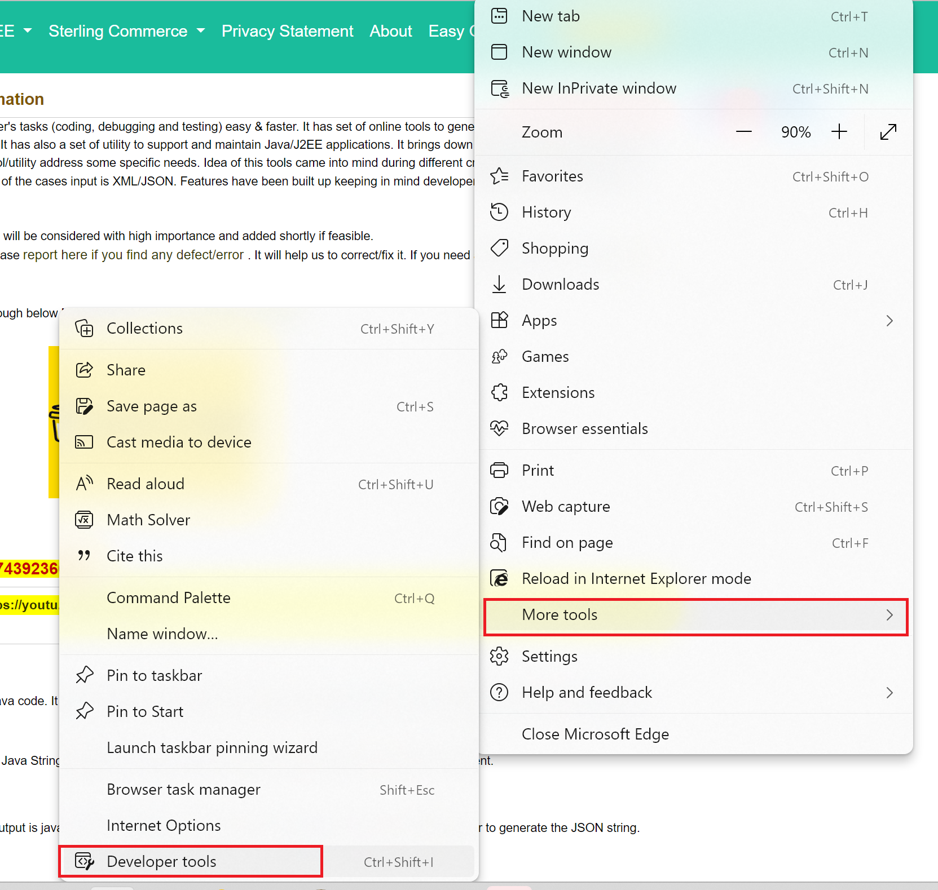The image size is (938, 890).
Task: Increase zoom with the plus button
Action: (839, 132)
